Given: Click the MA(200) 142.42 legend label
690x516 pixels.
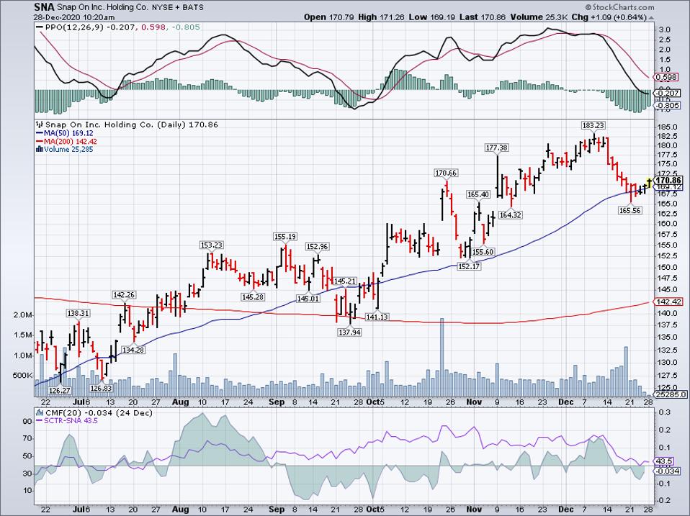Looking at the screenshot, I should click(71, 142).
